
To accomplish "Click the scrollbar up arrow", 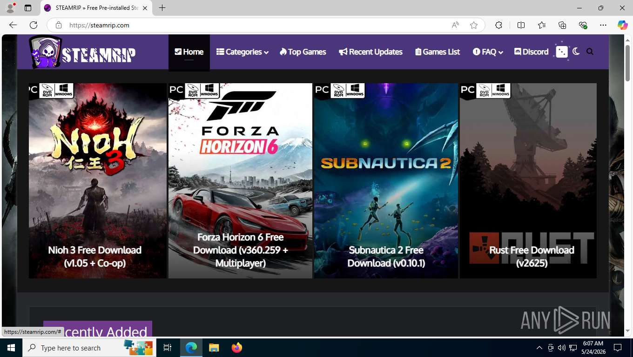I will point(627,40).
